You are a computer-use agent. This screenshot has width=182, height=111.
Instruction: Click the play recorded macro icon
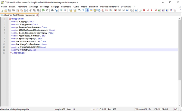click(x=123, y=10)
